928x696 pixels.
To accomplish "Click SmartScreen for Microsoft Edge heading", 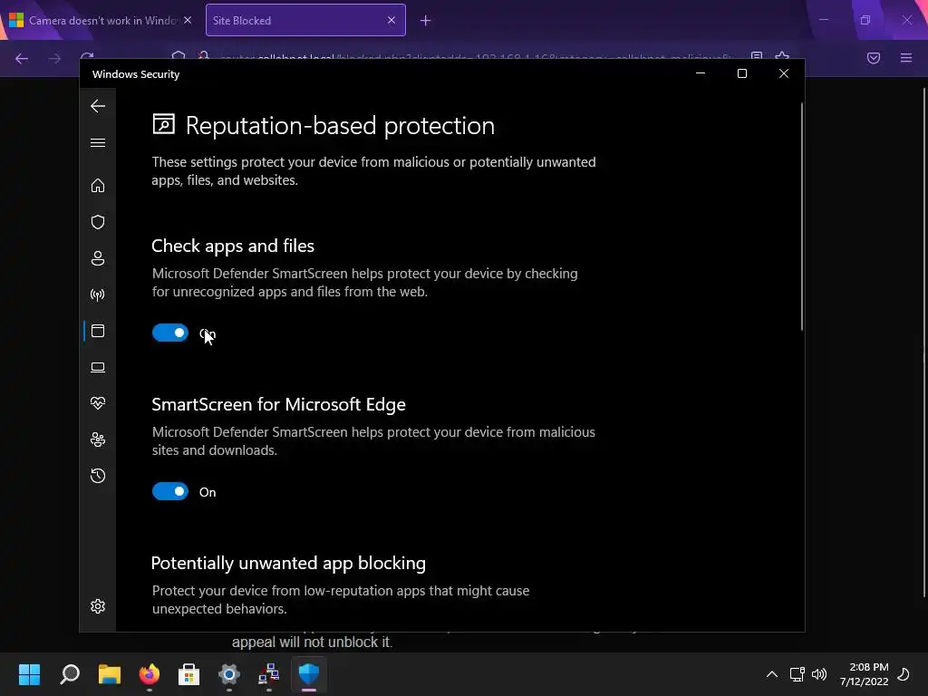I will coord(279,404).
